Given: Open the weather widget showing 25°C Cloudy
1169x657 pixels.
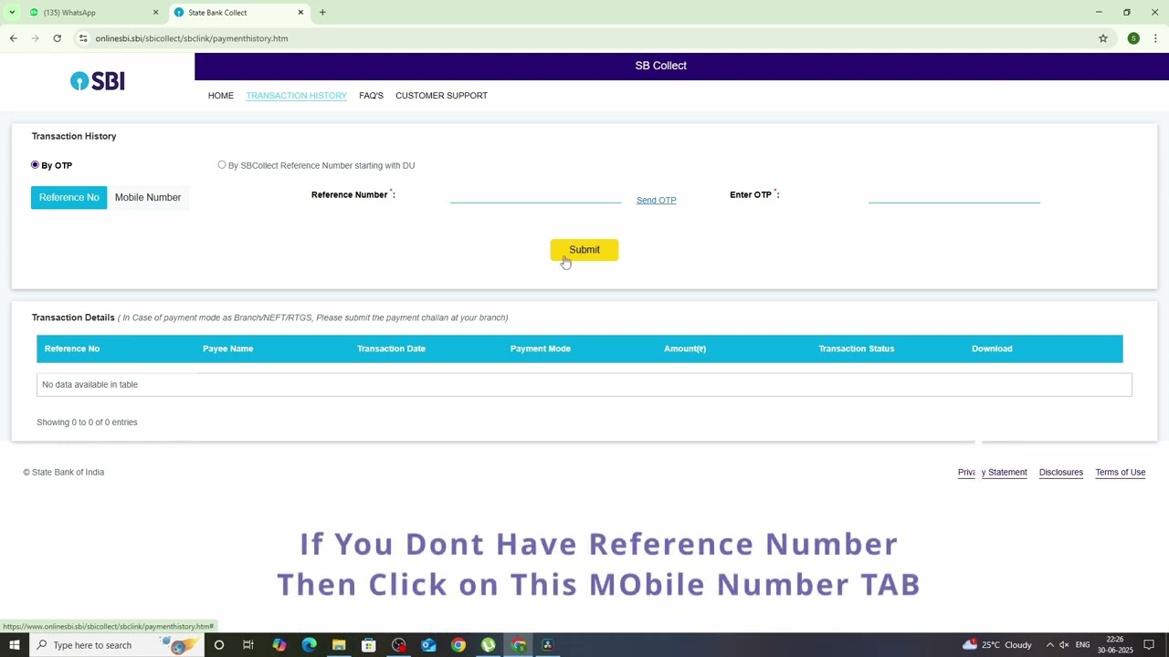Looking at the screenshot, I should click(997, 645).
